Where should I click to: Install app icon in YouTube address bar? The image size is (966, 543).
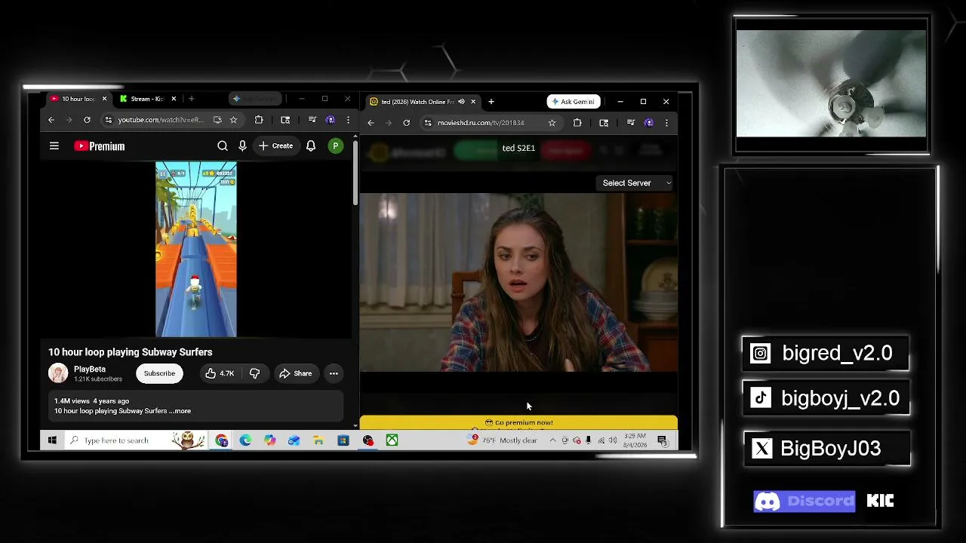tap(217, 120)
